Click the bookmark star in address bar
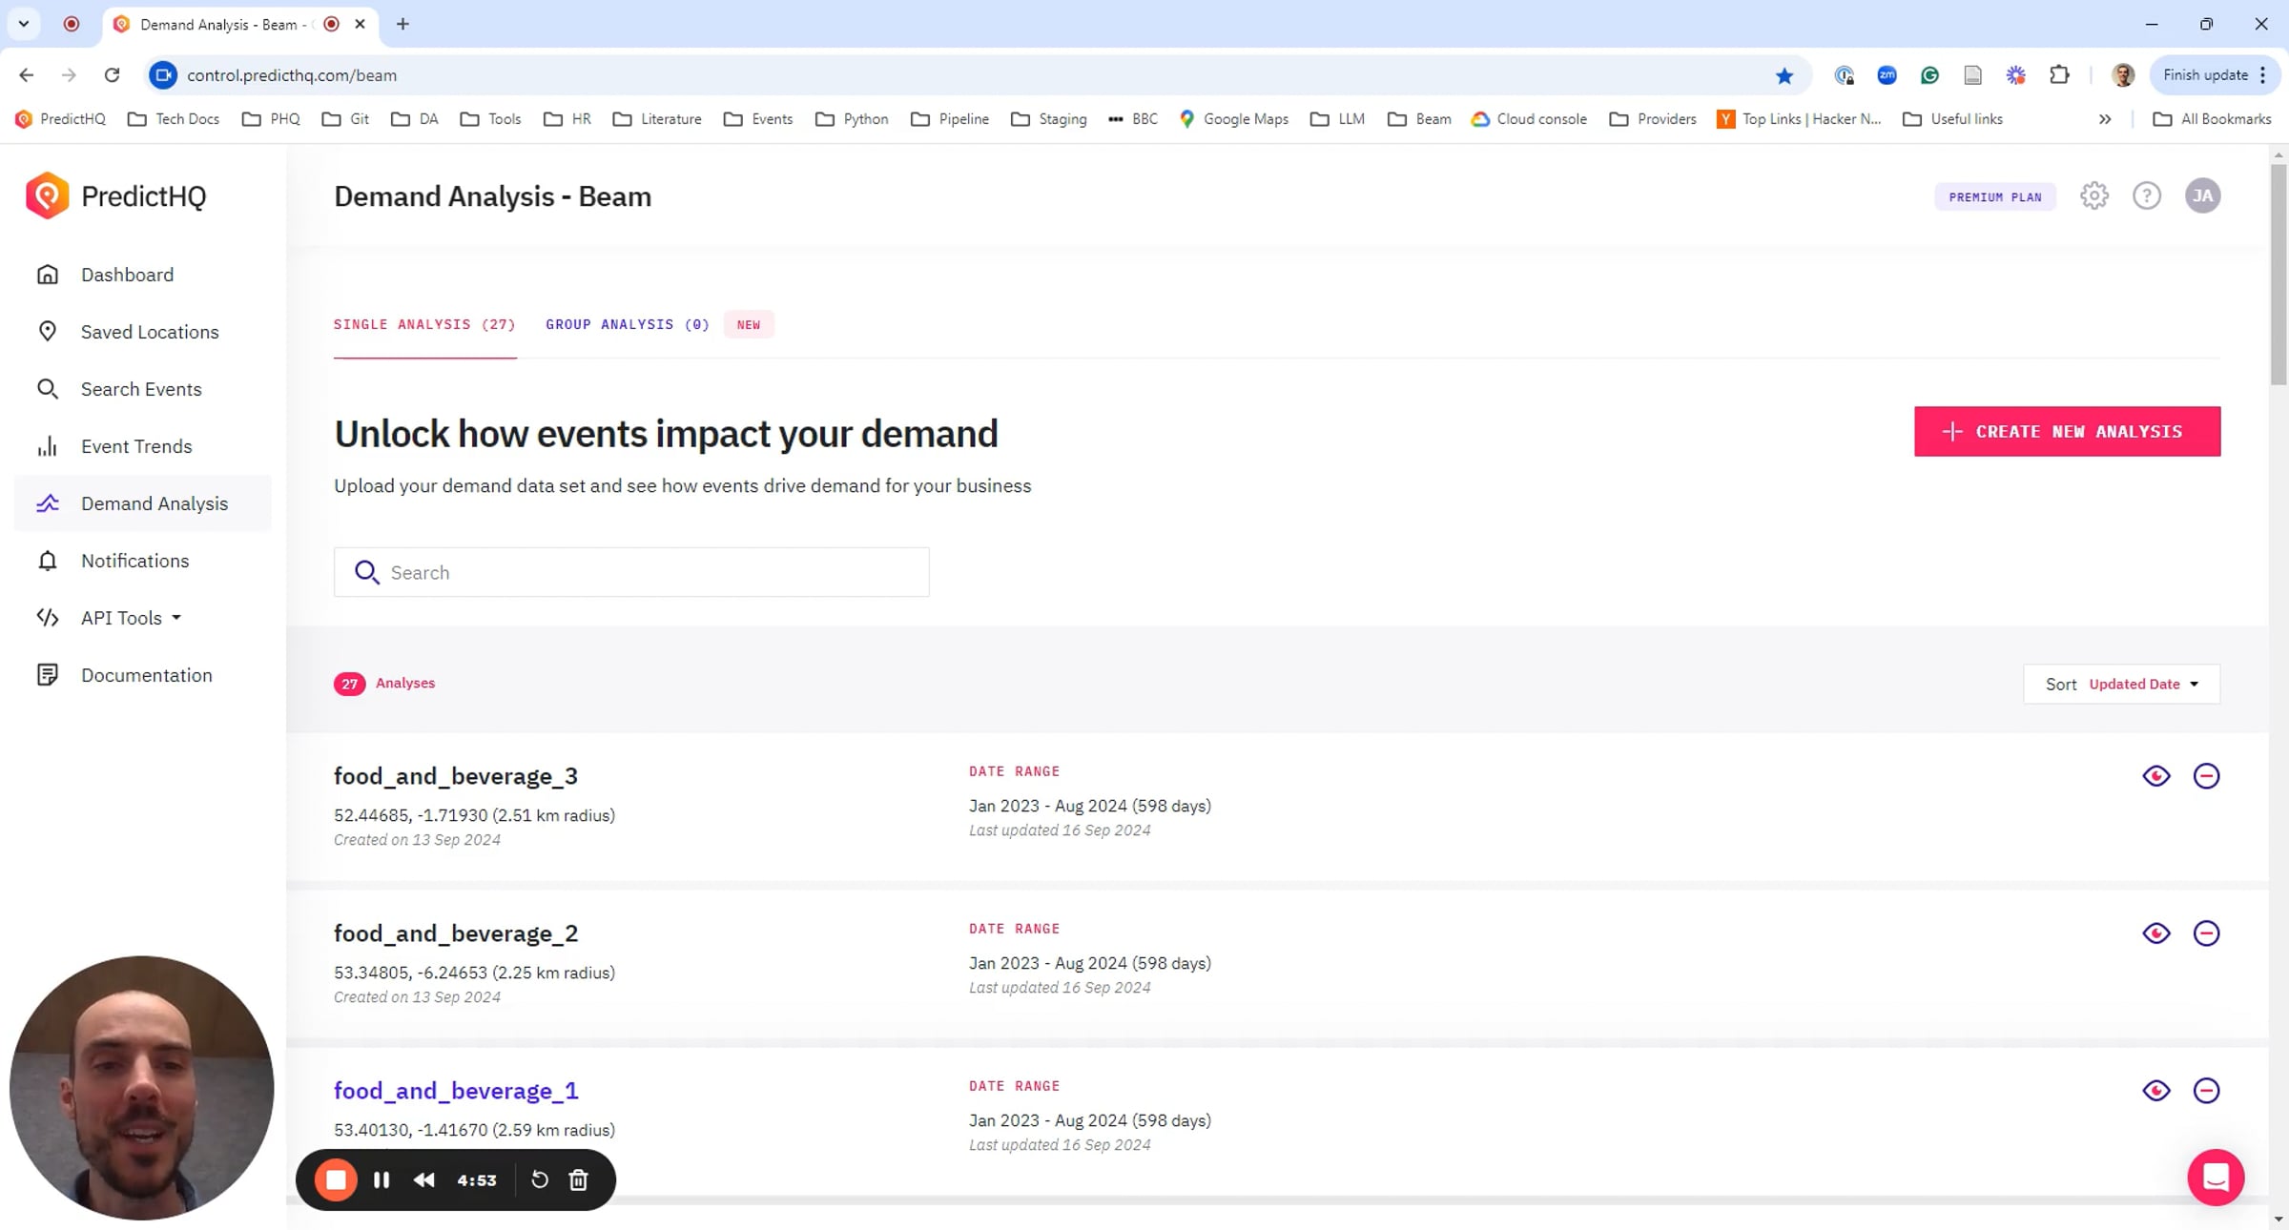The image size is (2289, 1230). pyautogui.click(x=1784, y=75)
